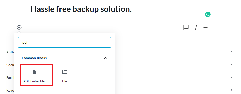The image size is (241, 94).
Task: Expand the Face panel using its arrow
Action: [x=231, y=77]
